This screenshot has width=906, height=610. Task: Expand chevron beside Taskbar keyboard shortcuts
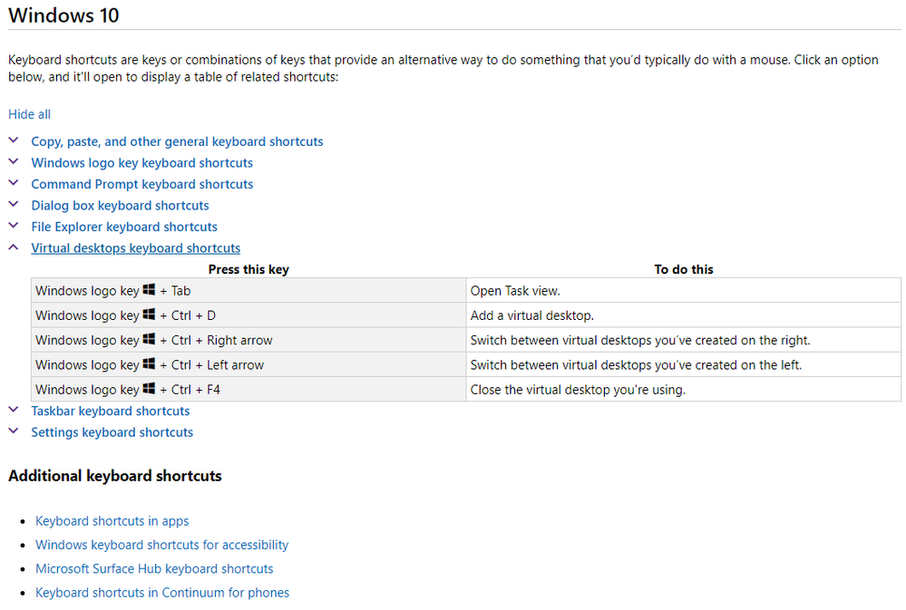(14, 410)
